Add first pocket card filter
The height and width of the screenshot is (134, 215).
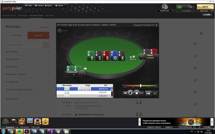(8, 105)
